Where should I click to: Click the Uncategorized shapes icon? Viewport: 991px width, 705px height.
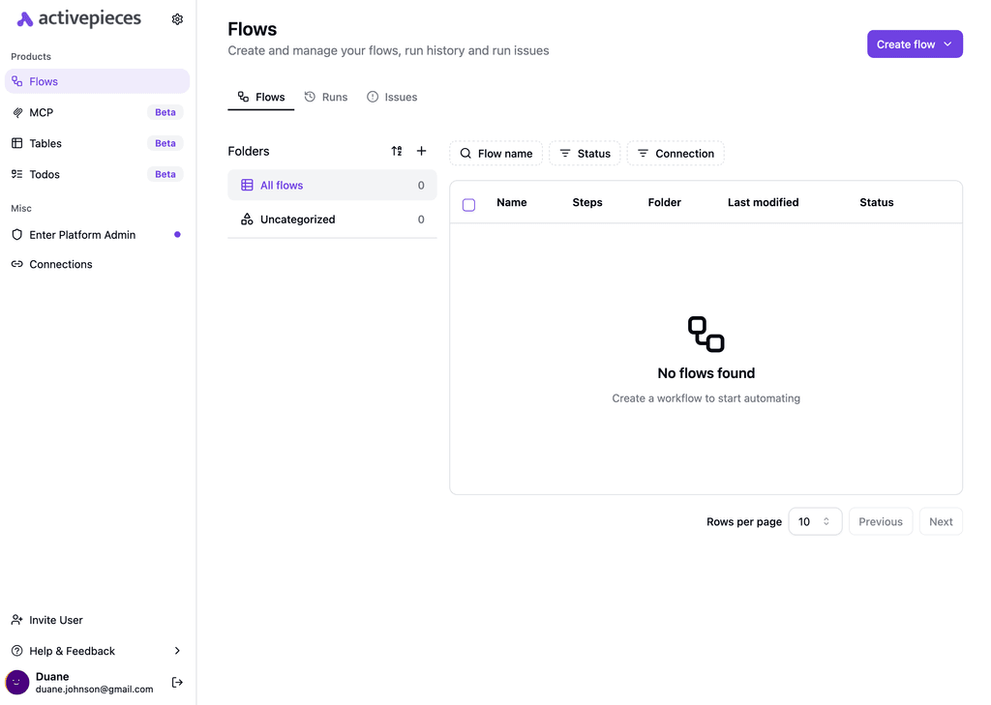(247, 220)
